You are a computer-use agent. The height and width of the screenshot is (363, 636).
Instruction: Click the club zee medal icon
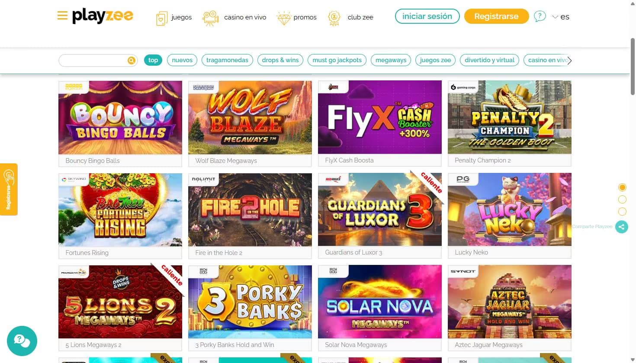(334, 18)
